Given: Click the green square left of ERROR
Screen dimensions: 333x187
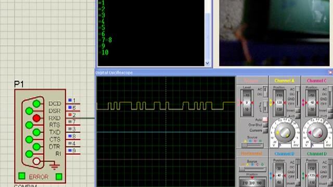Looking at the screenshot, I should pos(22,176).
